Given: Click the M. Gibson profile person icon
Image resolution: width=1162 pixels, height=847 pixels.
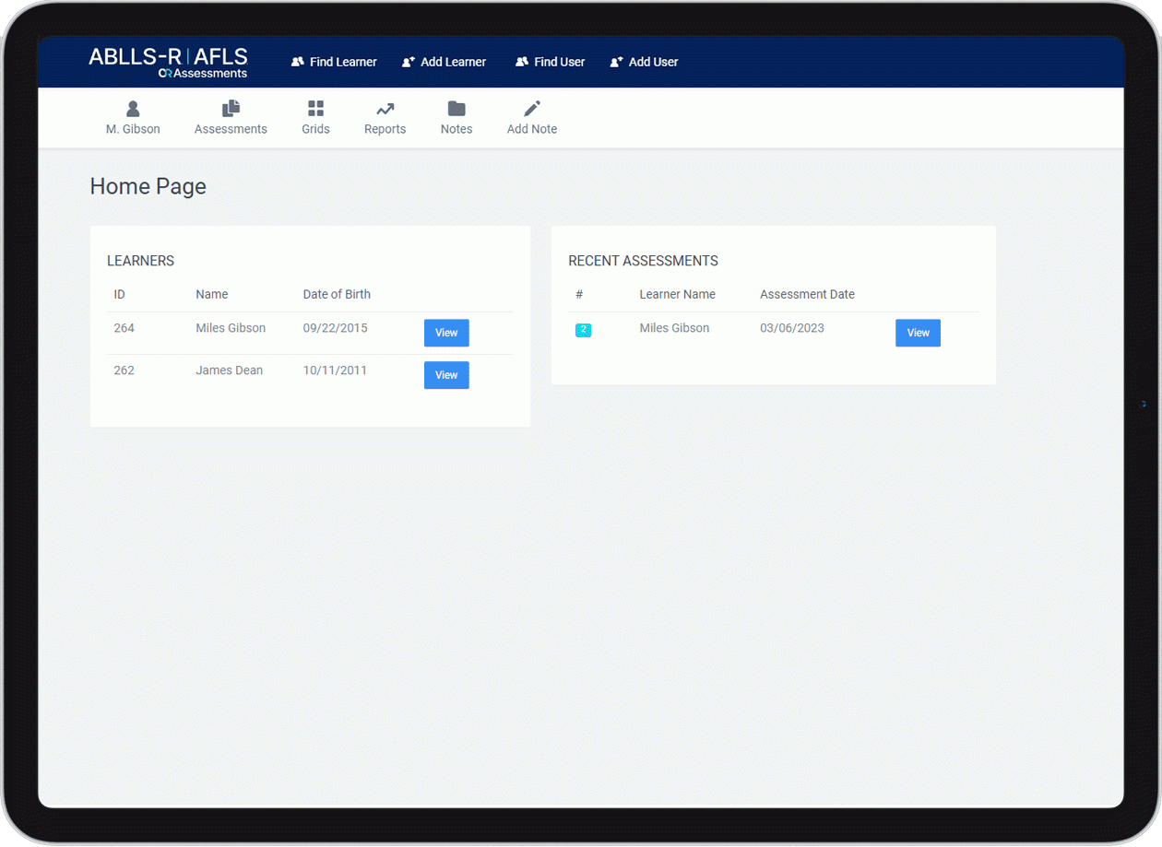Looking at the screenshot, I should pyautogui.click(x=133, y=109).
